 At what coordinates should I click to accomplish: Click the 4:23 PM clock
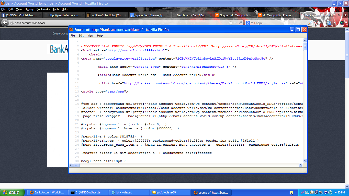tap(340, 192)
